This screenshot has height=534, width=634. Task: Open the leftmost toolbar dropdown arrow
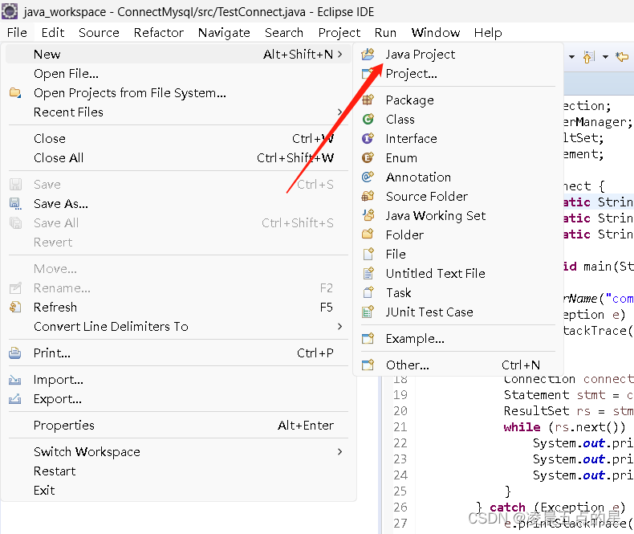[x=571, y=57]
